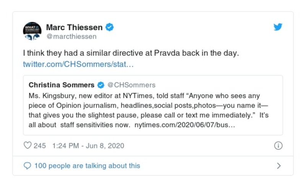Click the Twitter bird logo

pyautogui.click(x=278, y=27)
